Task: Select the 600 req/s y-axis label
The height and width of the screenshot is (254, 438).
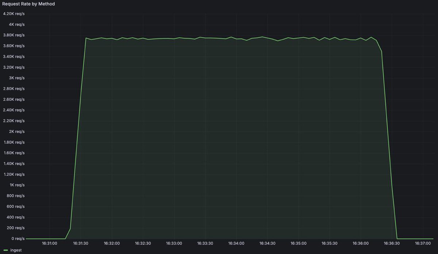Action: (x=16, y=206)
